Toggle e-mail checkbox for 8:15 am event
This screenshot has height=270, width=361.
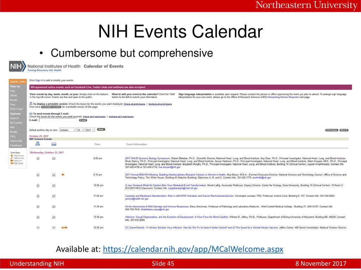click(54, 175)
